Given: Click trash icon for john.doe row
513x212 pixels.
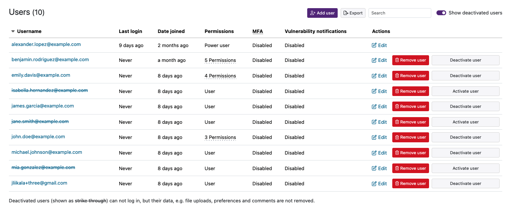Looking at the screenshot, I should [397, 138].
